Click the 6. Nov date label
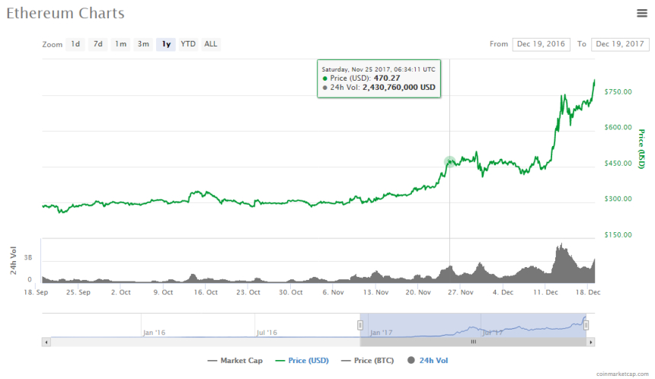The height and width of the screenshot is (379, 655). (333, 292)
